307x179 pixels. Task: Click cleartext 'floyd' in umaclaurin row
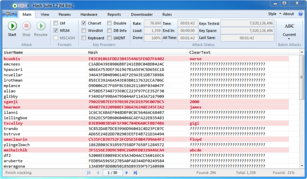196,139
